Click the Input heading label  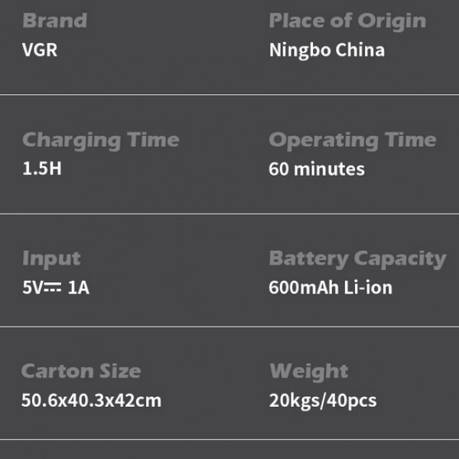pos(51,259)
